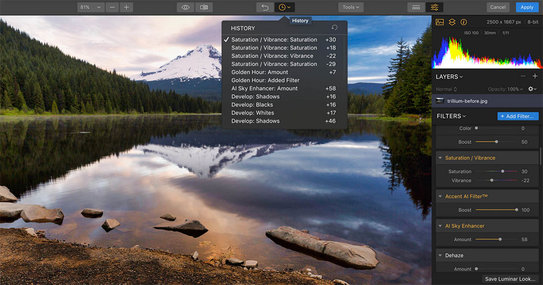Click the undo arrow in the toolbar
The height and width of the screenshot is (285, 543).
(x=265, y=7)
